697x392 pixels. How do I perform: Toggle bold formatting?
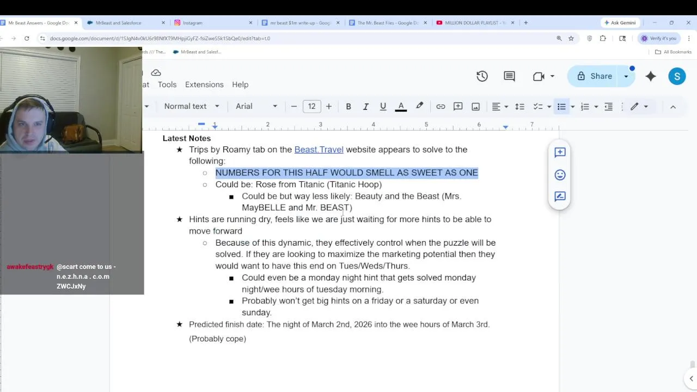pyautogui.click(x=348, y=106)
